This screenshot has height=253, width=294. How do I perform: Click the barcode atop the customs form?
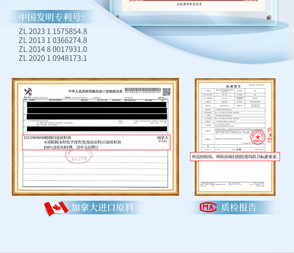pyautogui.click(x=142, y=91)
